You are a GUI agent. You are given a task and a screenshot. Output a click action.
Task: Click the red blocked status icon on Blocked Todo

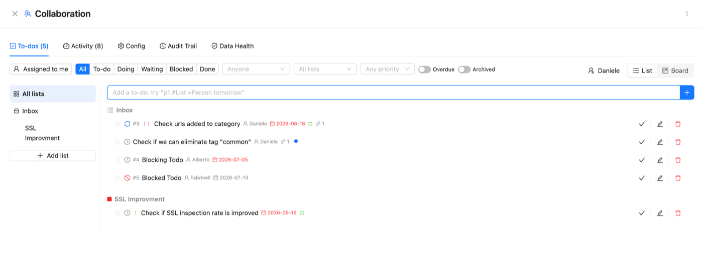tap(128, 178)
